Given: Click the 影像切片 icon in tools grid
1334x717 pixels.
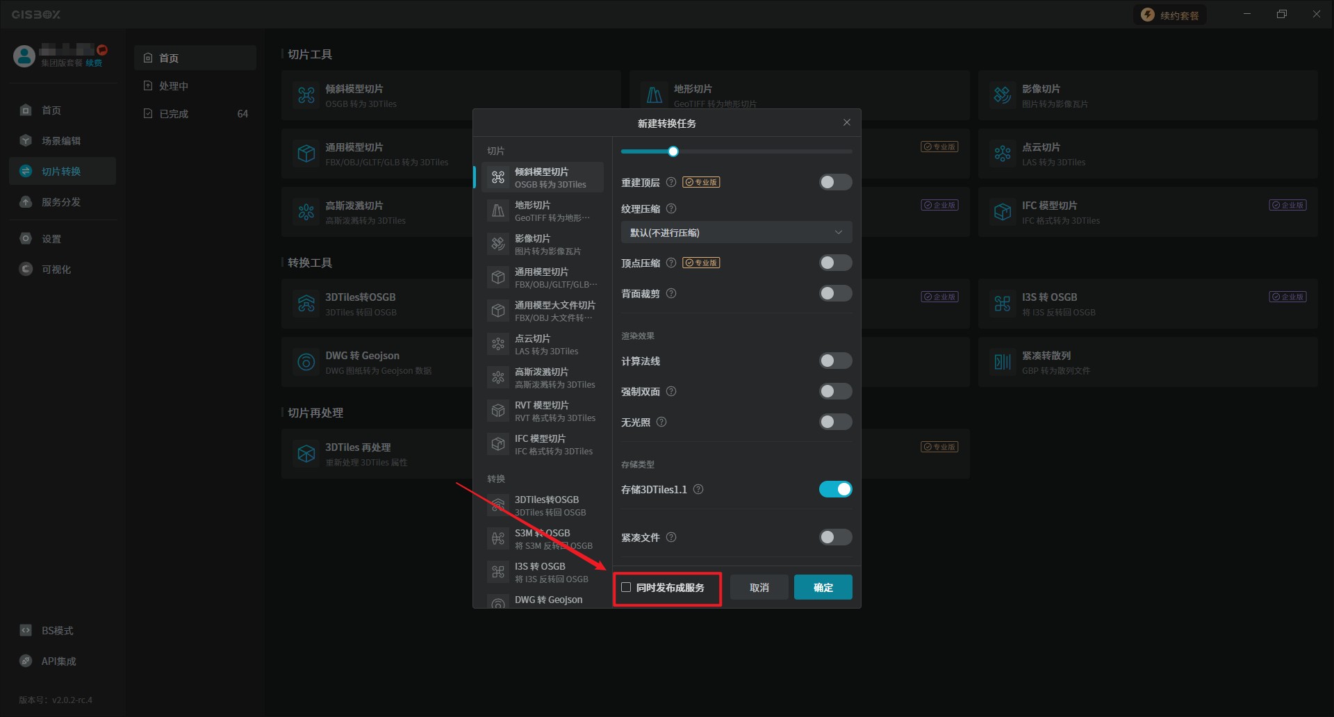Looking at the screenshot, I should [1002, 95].
